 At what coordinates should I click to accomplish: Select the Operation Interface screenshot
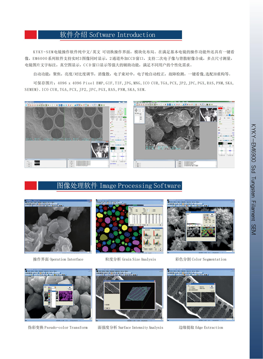click(x=59, y=226)
